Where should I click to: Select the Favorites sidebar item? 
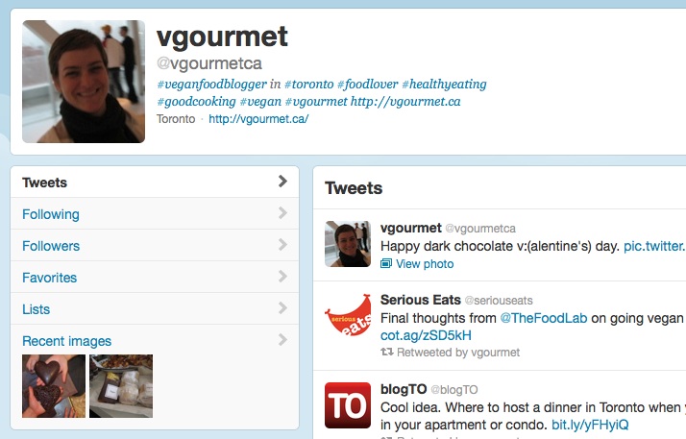coord(155,278)
